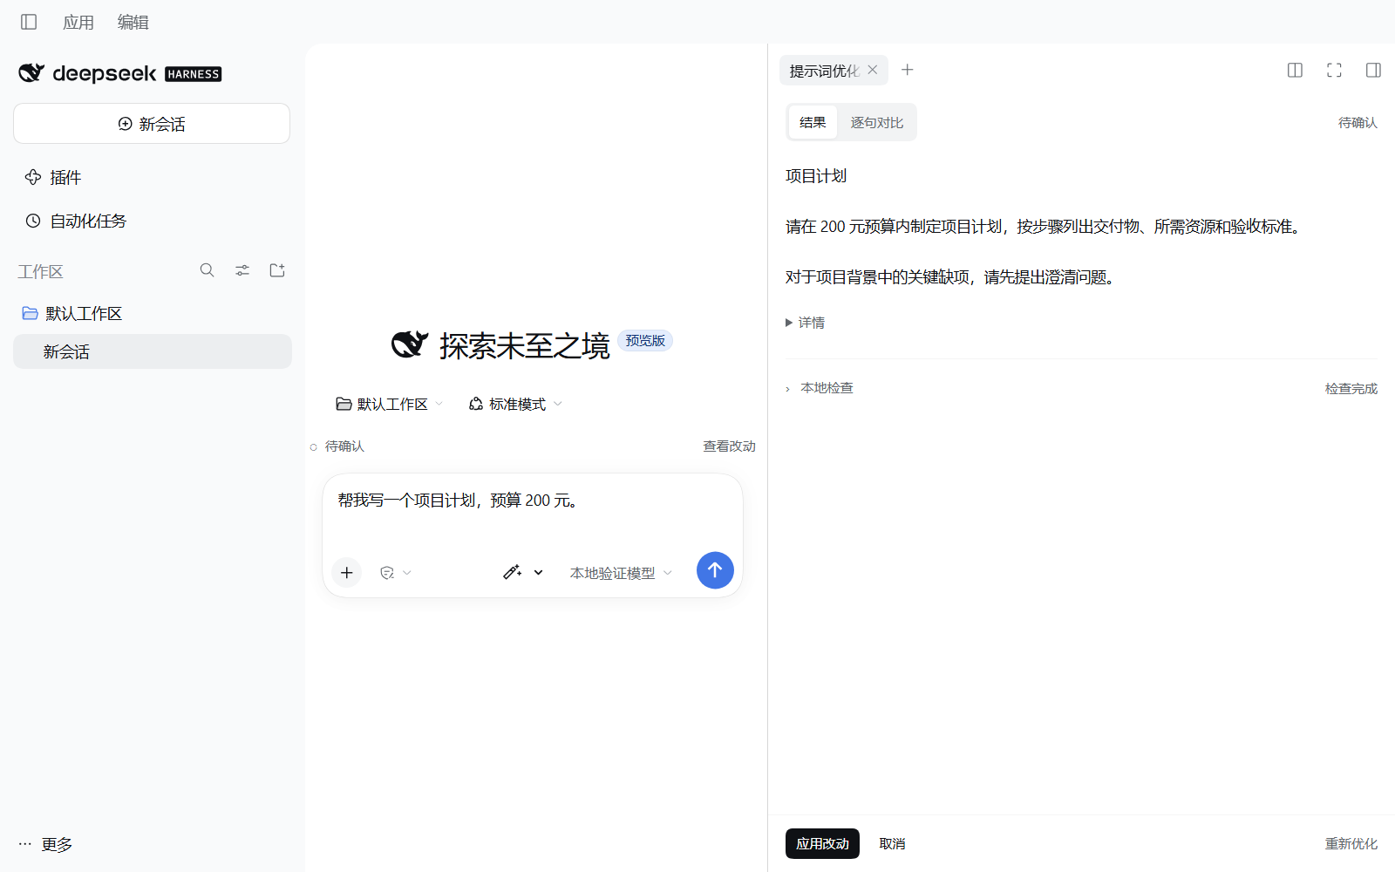Screen dimensions: 1395x872
Task: Click the HARNESS badge
Action: click(x=194, y=74)
